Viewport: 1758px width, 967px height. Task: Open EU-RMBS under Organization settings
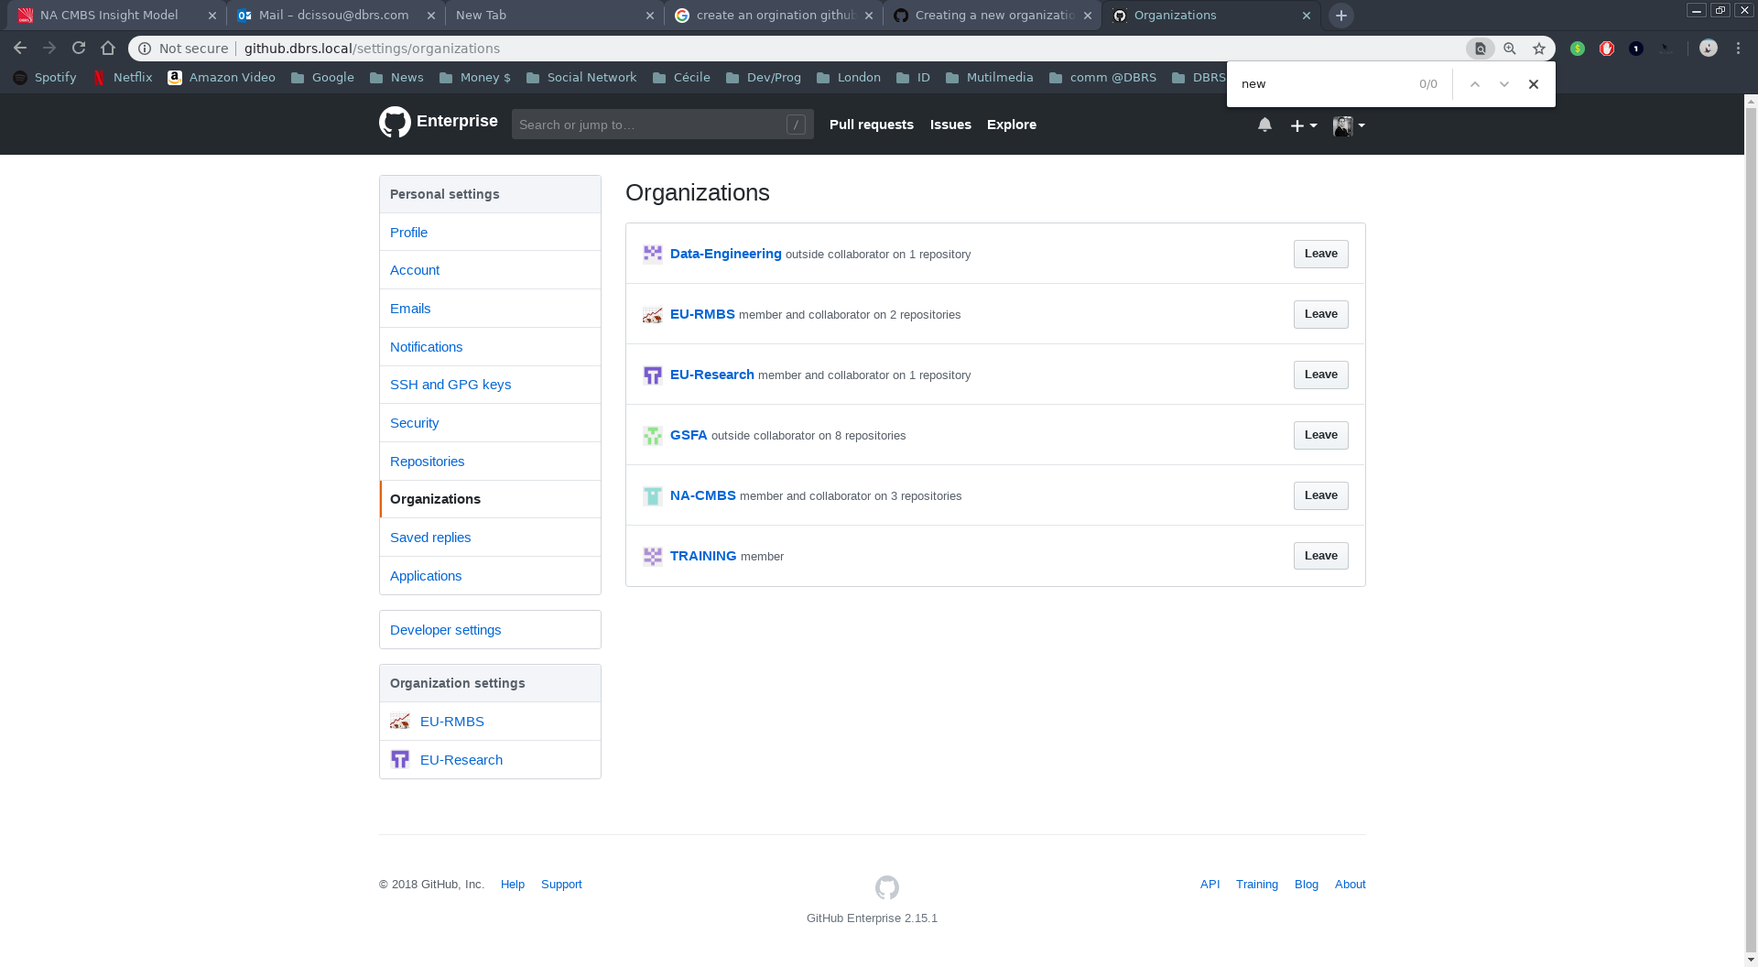click(x=490, y=722)
